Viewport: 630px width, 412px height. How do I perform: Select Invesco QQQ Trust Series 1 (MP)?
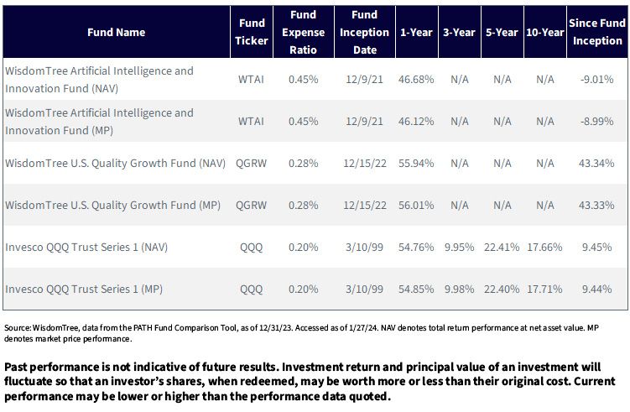coord(84,289)
